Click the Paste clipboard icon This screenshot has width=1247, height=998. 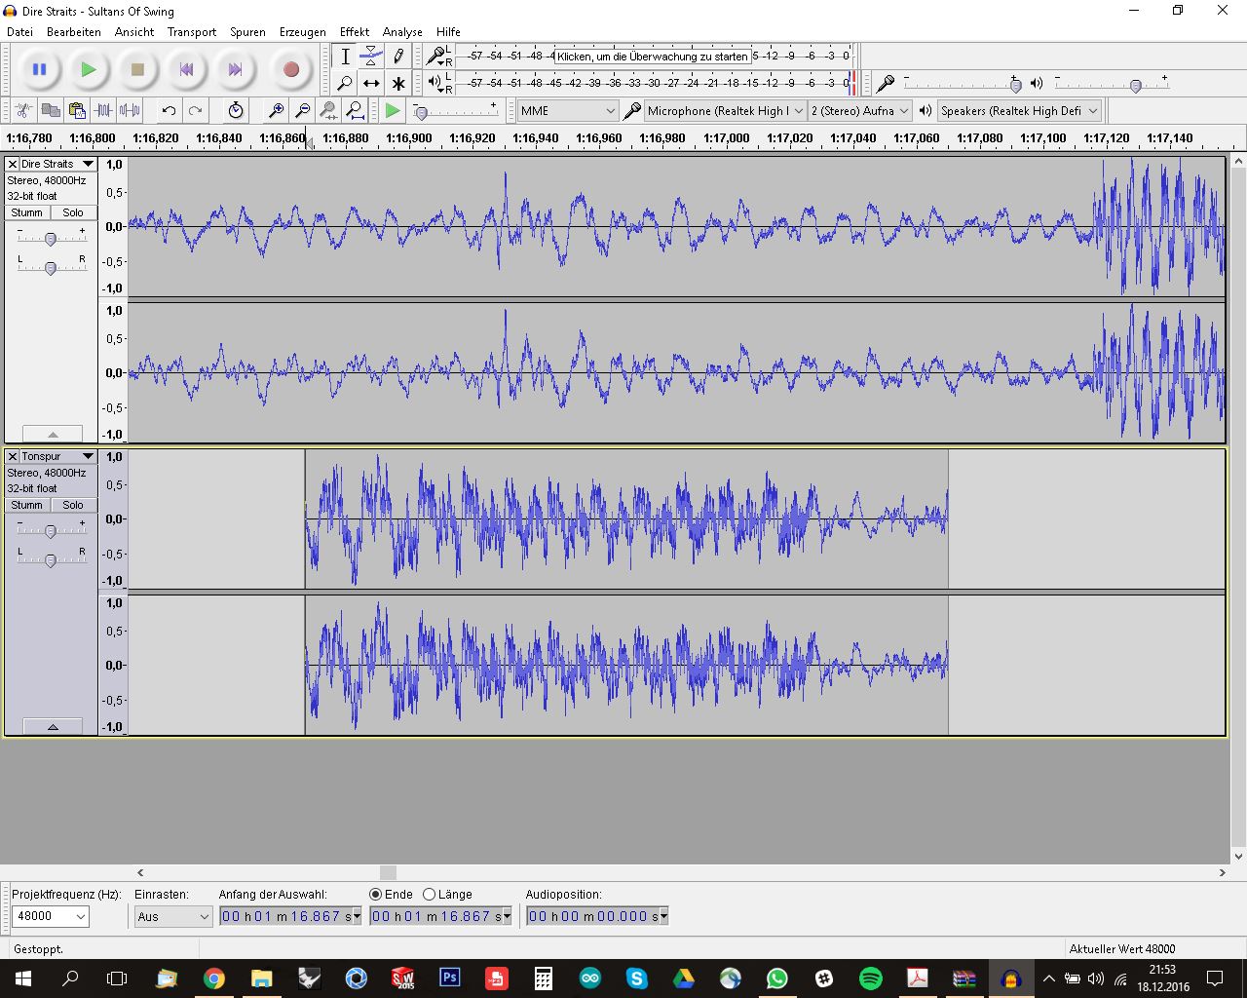(x=77, y=110)
